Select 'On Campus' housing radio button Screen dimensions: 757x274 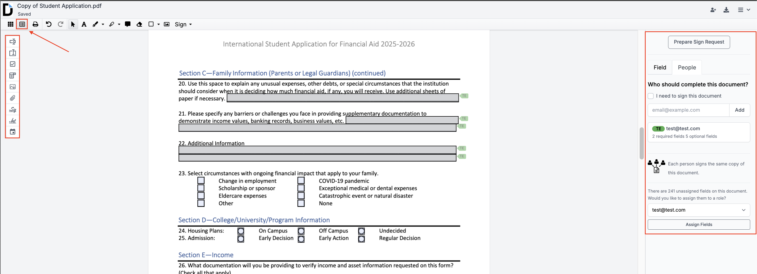coord(241,231)
